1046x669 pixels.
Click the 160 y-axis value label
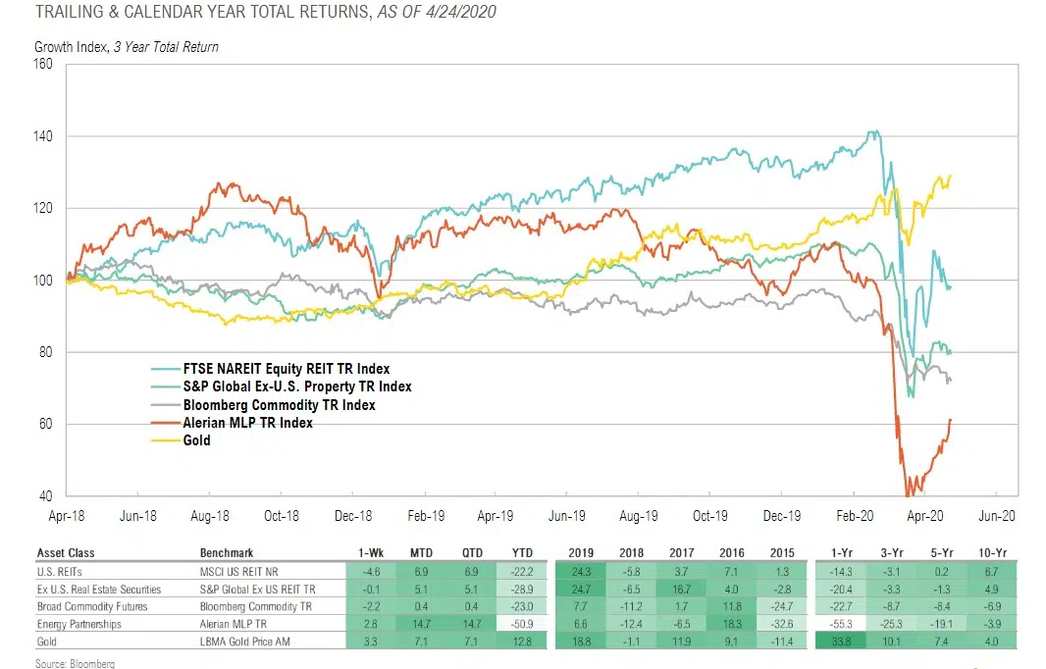pyautogui.click(x=41, y=65)
